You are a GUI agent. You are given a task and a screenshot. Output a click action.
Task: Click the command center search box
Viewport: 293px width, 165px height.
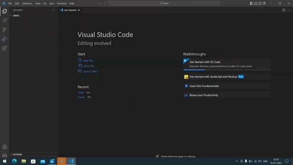point(164,3)
